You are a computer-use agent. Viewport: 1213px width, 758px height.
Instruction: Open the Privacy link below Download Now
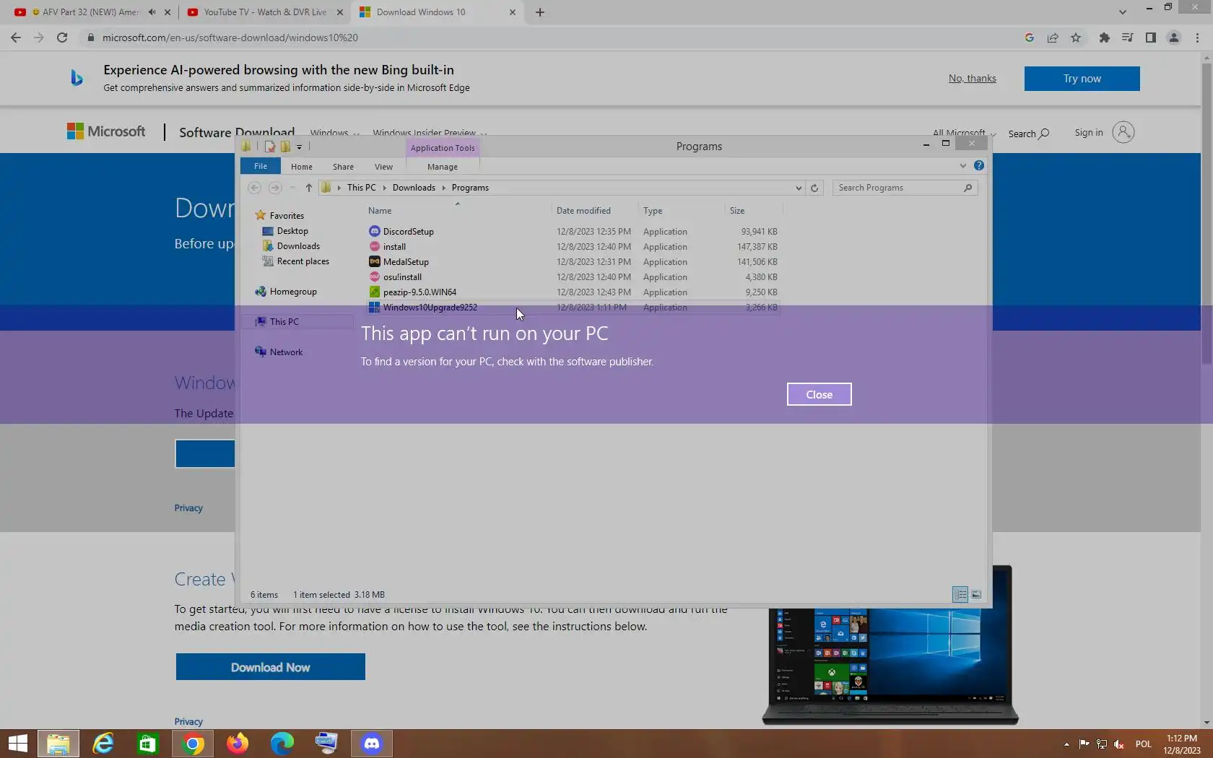tap(188, 721)
